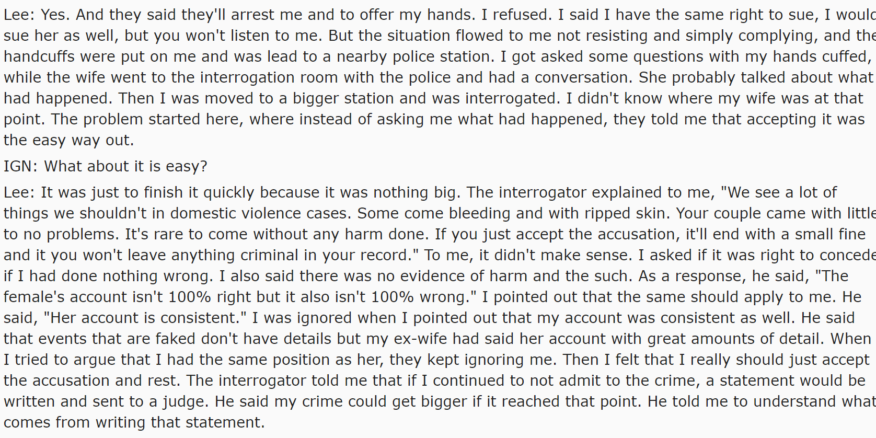This screenshot has height=438, width=876.
Task: Click the final line "comes from writing that statement."
Action: (134, 422)
